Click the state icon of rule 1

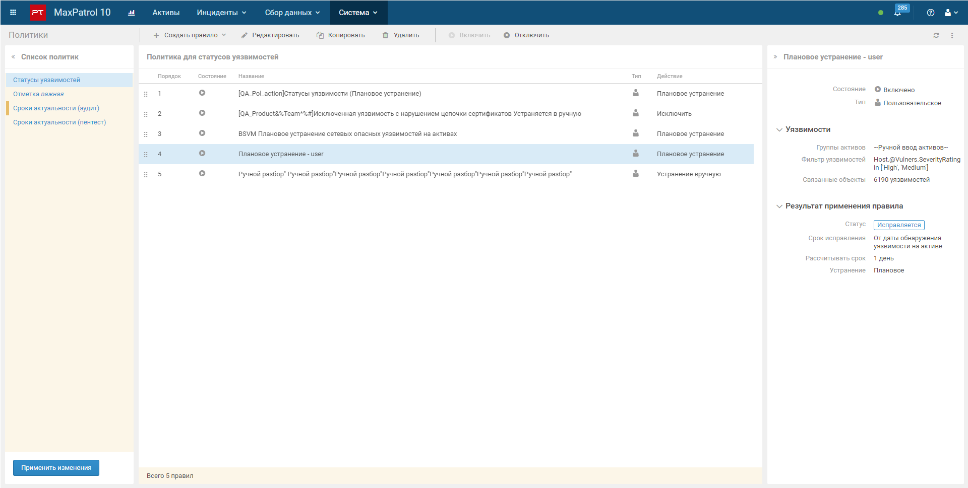[x=202, y=93]
